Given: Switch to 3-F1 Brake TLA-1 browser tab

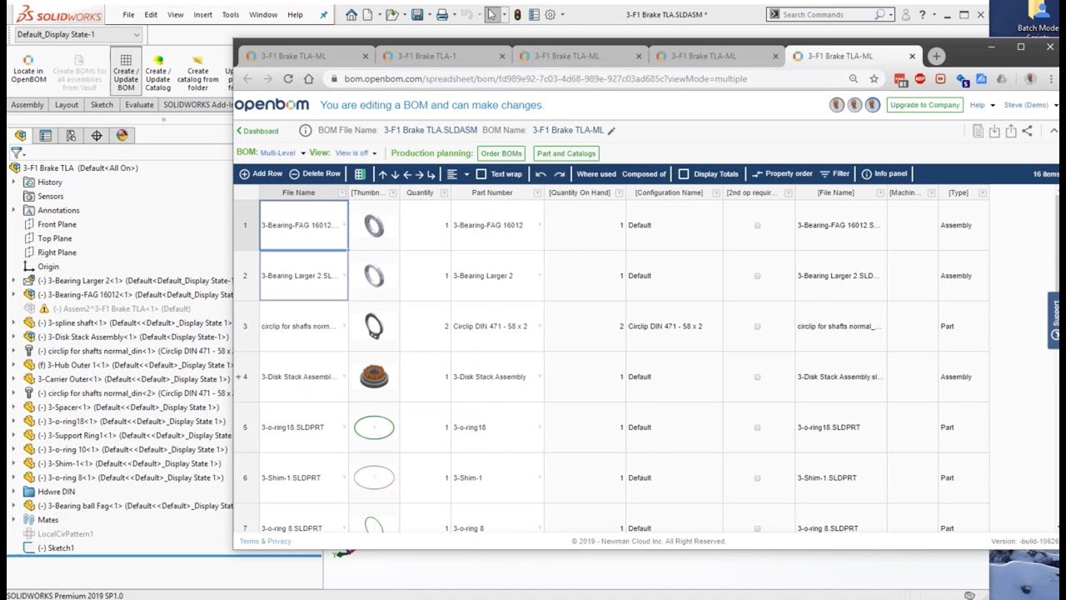Looking at the screenshot, I should (445, 57).
